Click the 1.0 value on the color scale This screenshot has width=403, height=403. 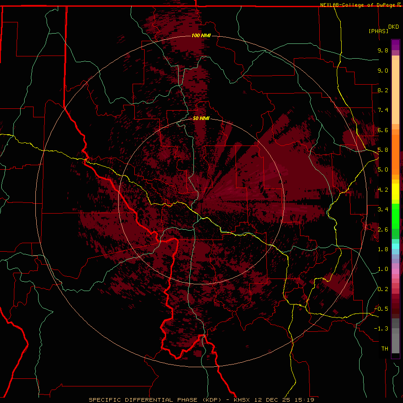(383, 269)
